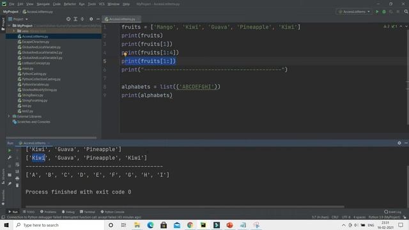Click intention lightbulb in editor gutter
This screenshot has width=409, height=230.
pyautogui.click(x=125, y=54)
